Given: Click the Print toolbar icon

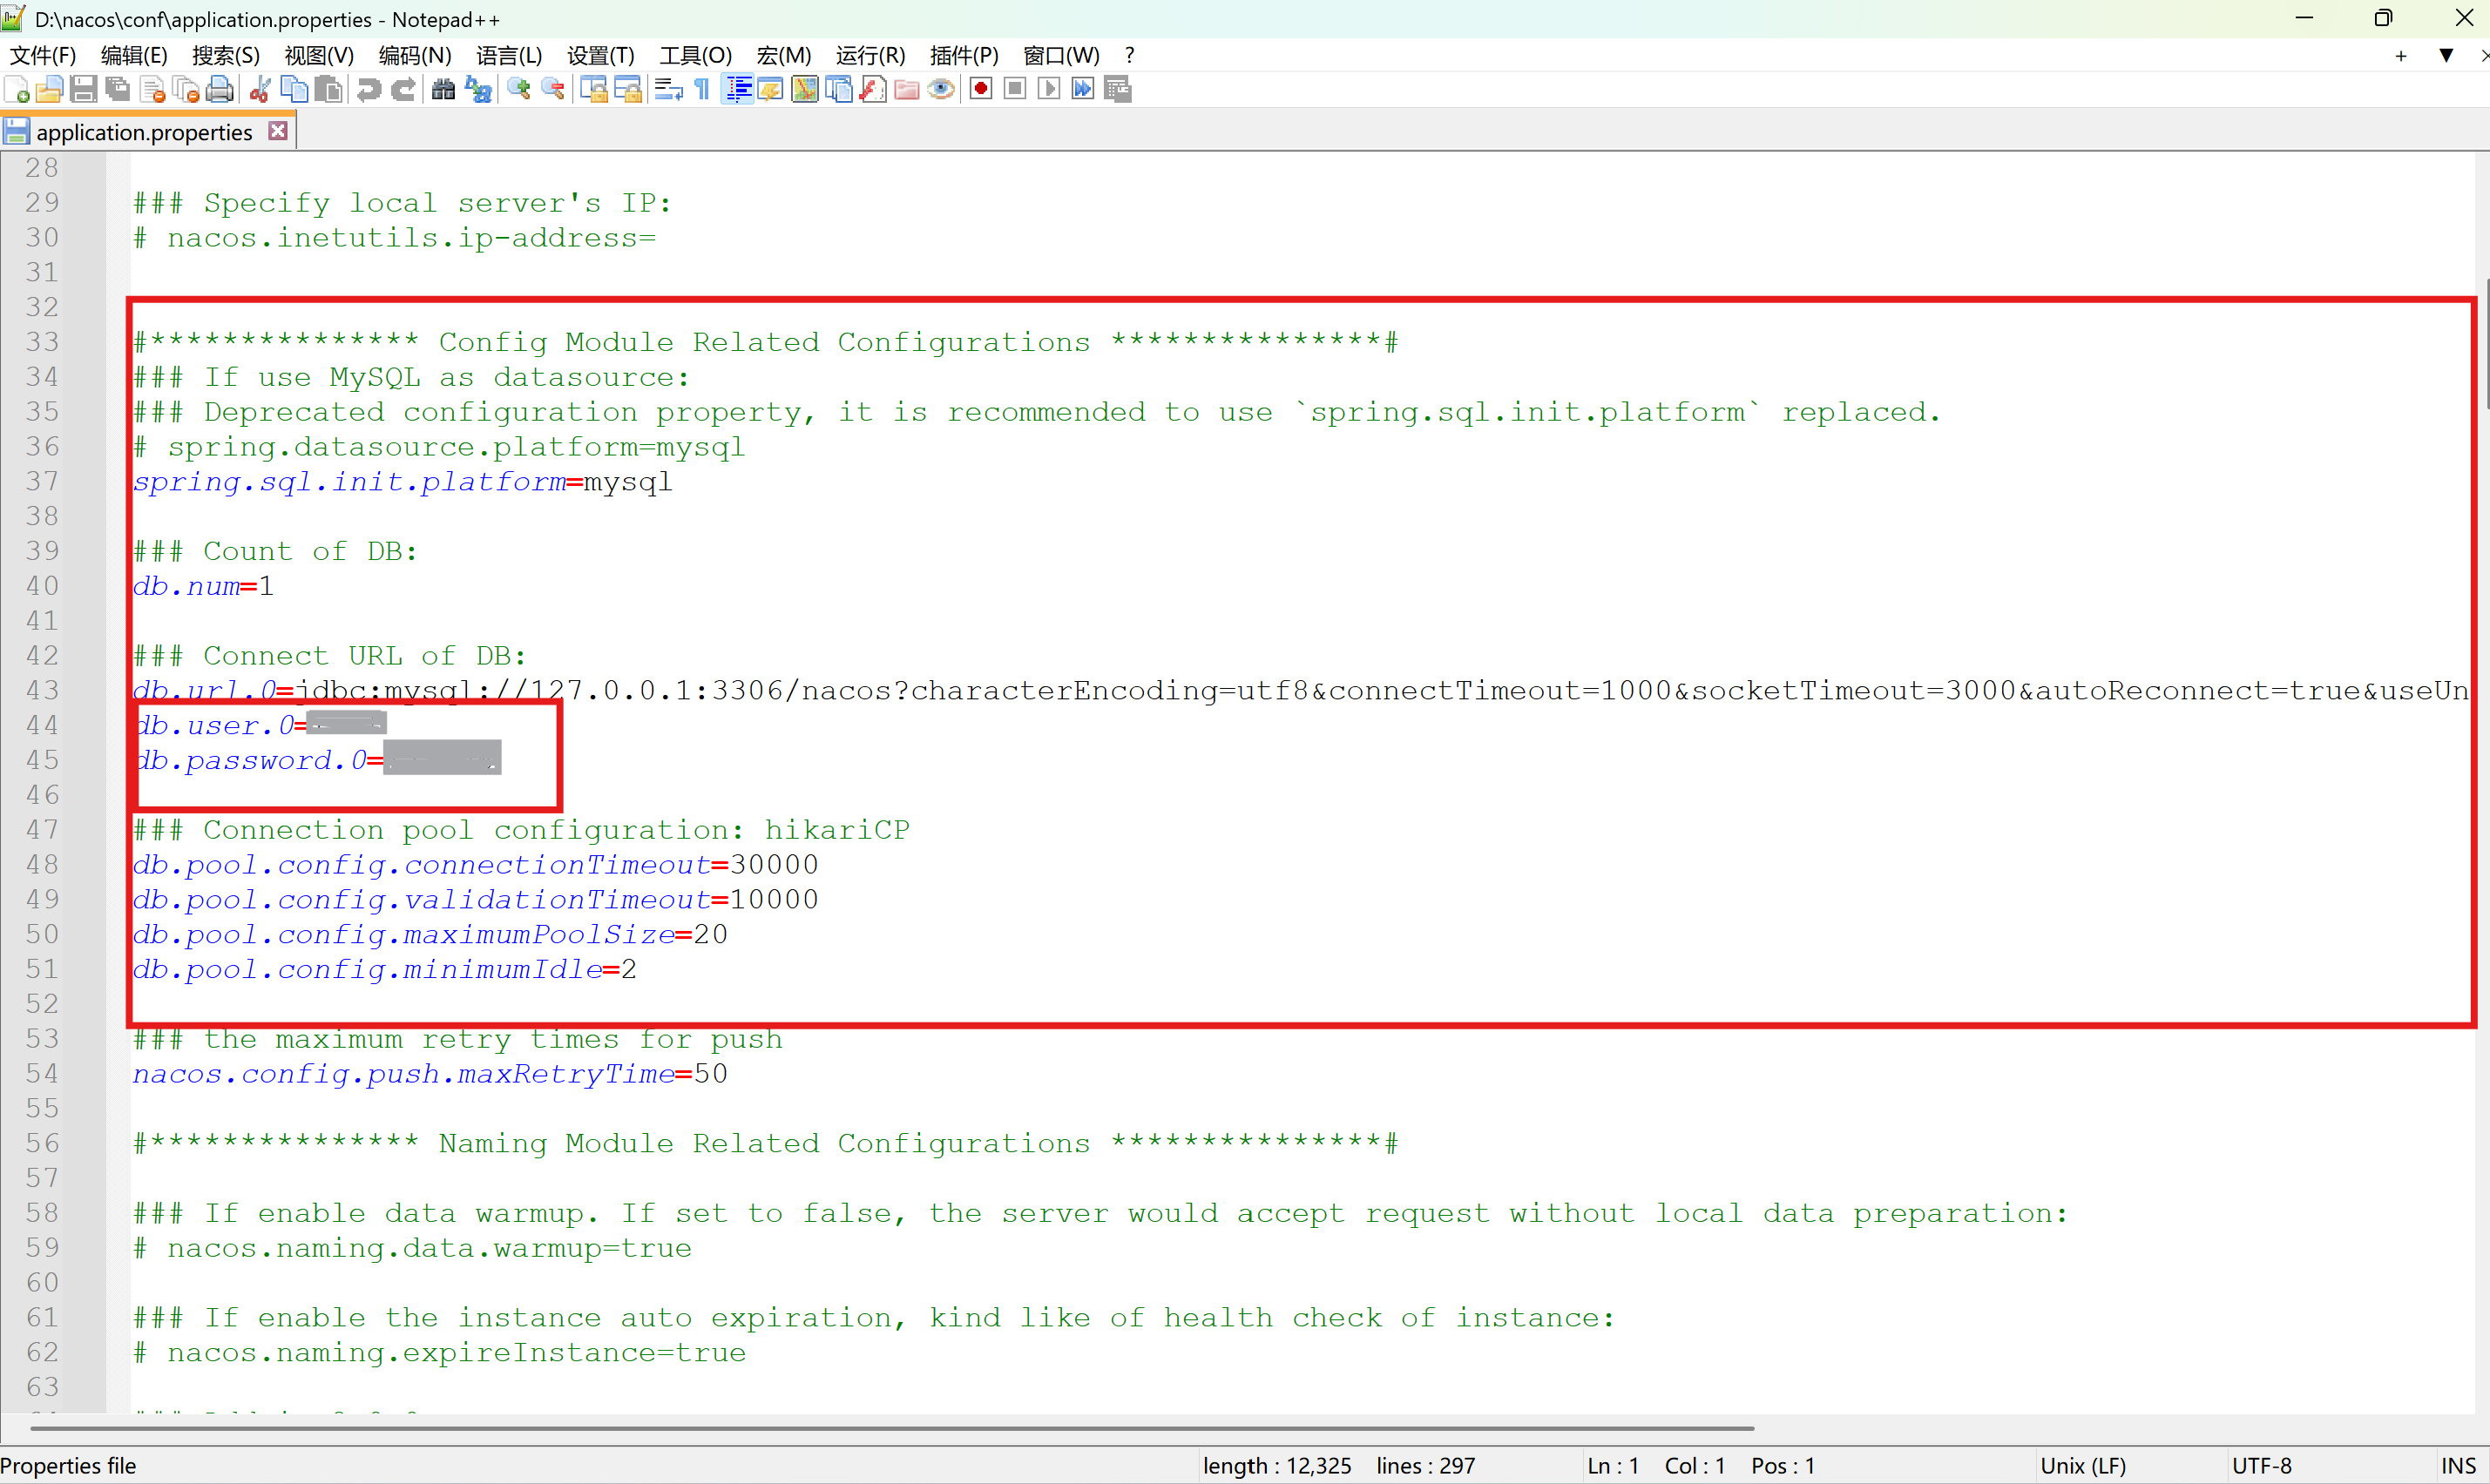Looking at the screenshot, I should point(219,90).
